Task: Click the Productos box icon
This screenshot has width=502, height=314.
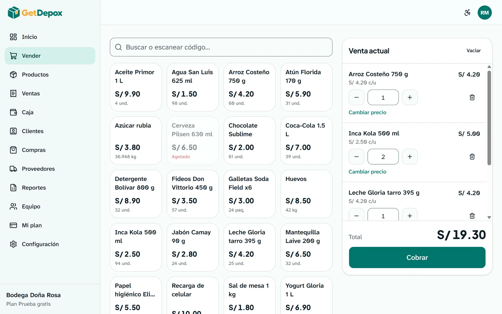Action: tap(13, 75)
